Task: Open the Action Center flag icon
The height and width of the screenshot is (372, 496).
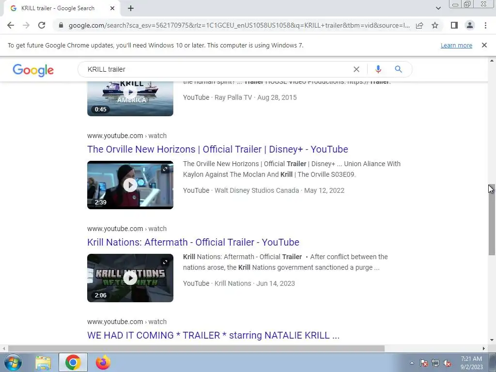Action: coord(424,363)
